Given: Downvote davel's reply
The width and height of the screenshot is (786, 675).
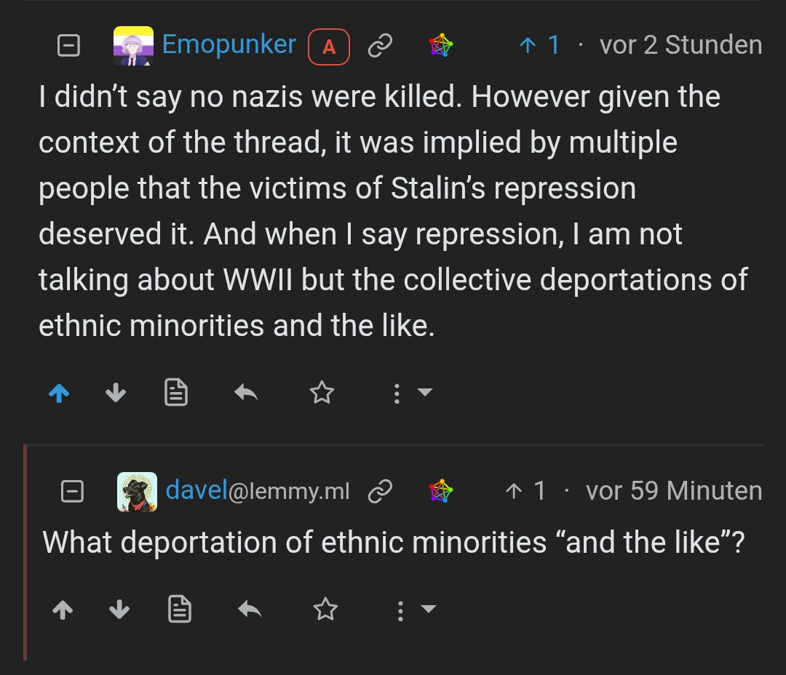Looking at the screenshot, I should pyautogui.click(x=119, y=610).
